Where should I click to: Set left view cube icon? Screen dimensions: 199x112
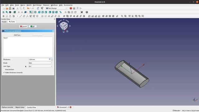57,12
